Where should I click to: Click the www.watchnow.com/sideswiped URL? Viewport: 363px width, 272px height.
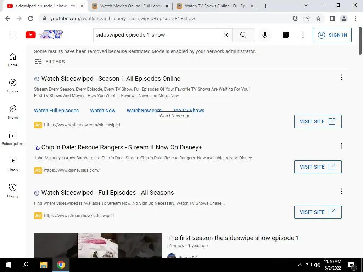(x=82, y=125)
